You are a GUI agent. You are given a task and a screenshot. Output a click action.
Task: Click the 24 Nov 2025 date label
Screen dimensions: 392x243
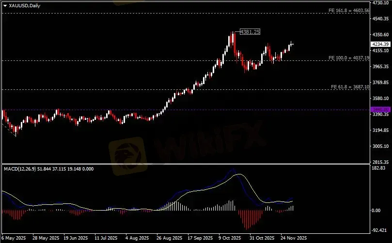(294, 238)
